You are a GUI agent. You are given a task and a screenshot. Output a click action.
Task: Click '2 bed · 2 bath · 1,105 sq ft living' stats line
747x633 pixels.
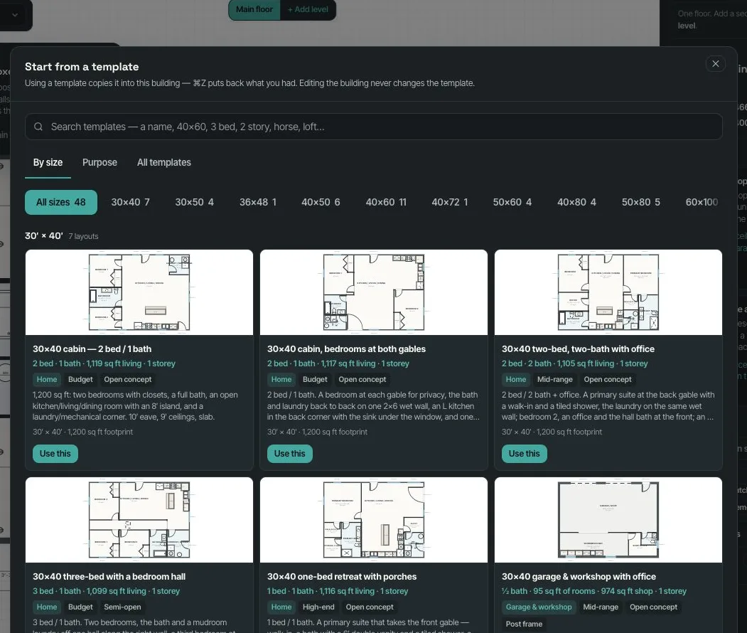tap(574, 363)
